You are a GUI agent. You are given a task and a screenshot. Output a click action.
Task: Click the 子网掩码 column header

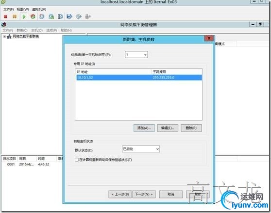click(177, 72)
